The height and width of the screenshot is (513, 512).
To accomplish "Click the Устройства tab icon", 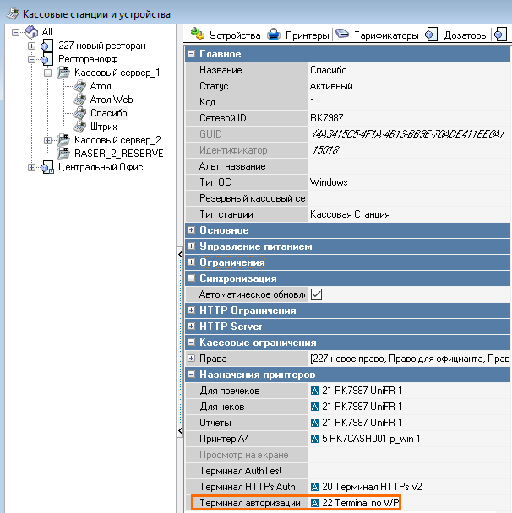I will (198, 35).
